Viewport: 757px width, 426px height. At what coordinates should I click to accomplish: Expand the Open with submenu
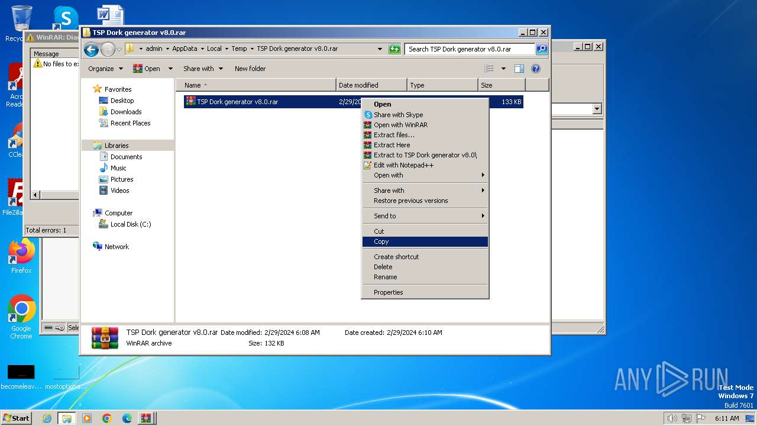(425, 175)
